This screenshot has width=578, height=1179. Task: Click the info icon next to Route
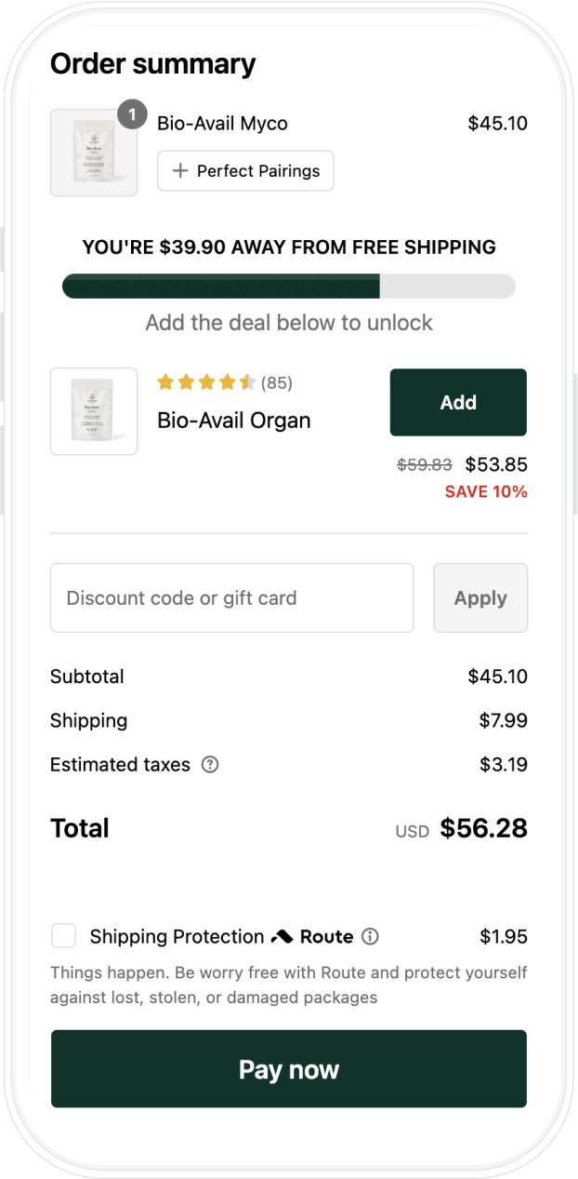coord(369,937)
